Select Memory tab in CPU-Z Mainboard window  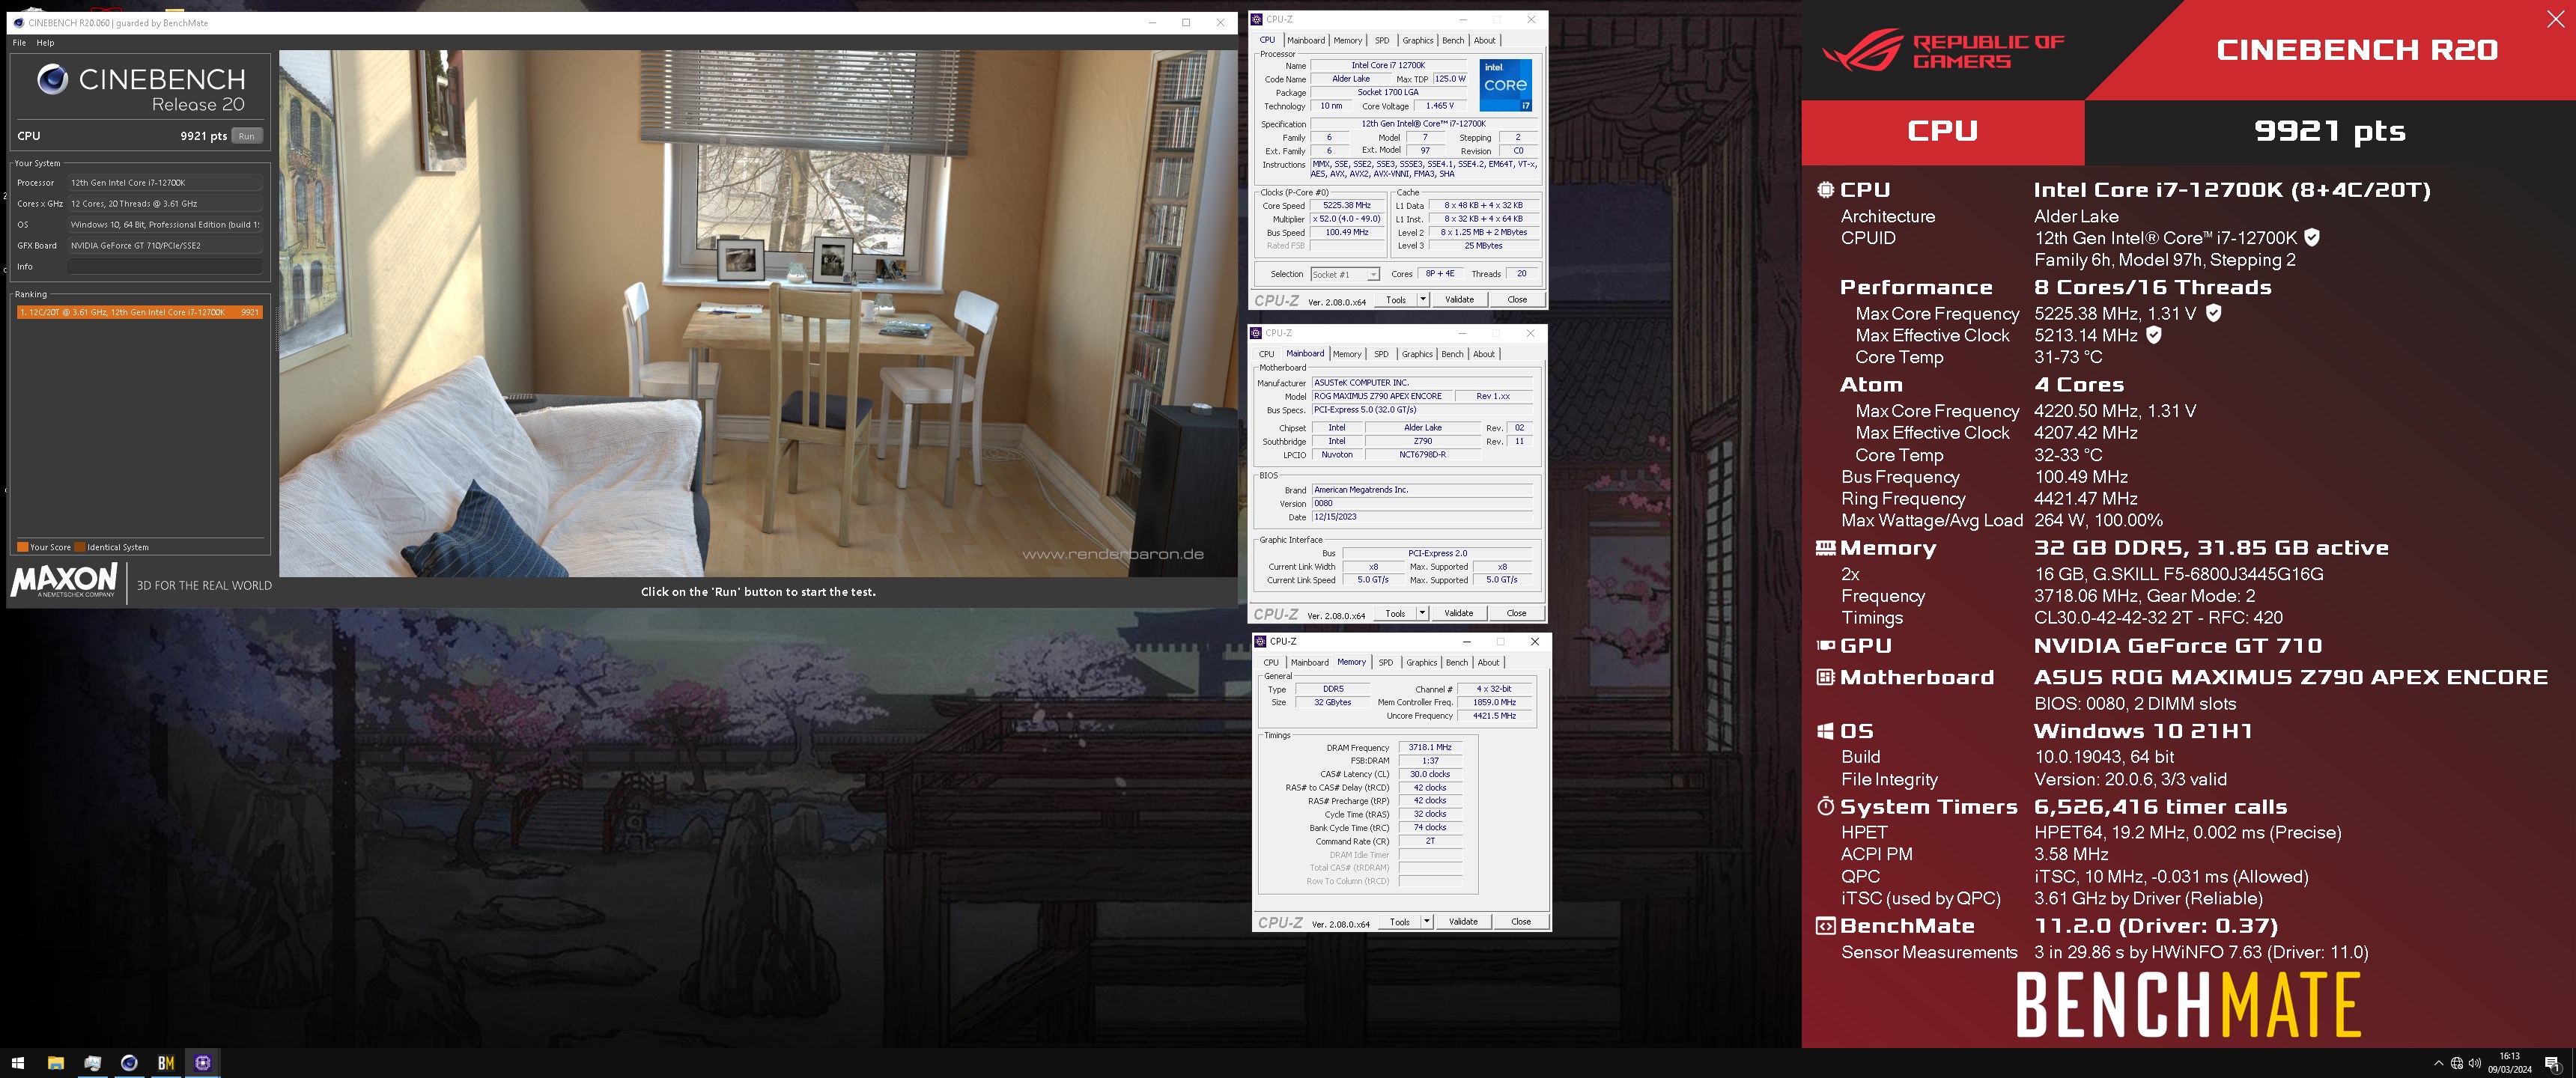point(1347,354)
